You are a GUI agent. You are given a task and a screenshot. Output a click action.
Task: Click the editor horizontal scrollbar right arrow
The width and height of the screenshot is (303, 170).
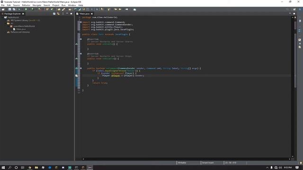(x=289, y=159)
